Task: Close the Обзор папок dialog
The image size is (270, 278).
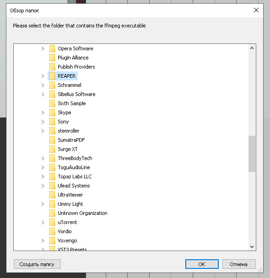Action: pos(256,10)
